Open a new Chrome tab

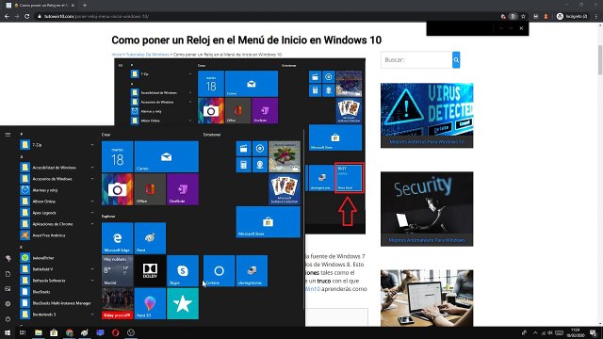[x=85, y=6]
